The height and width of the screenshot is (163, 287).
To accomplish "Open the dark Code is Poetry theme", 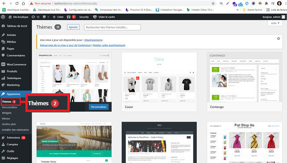I will [159, 143].
